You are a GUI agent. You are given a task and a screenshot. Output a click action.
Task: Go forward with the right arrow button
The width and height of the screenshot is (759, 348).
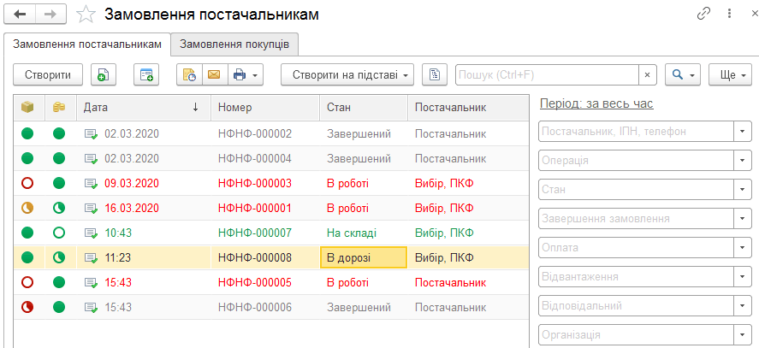click(x=52, y=15)
